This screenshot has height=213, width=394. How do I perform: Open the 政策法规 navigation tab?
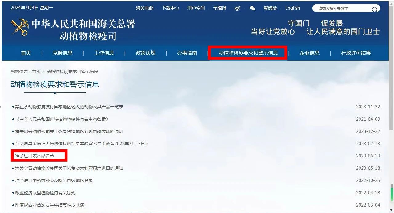click(145, 53)
